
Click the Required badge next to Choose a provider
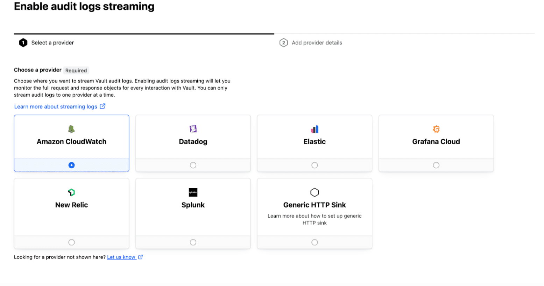tap(76, 70)
